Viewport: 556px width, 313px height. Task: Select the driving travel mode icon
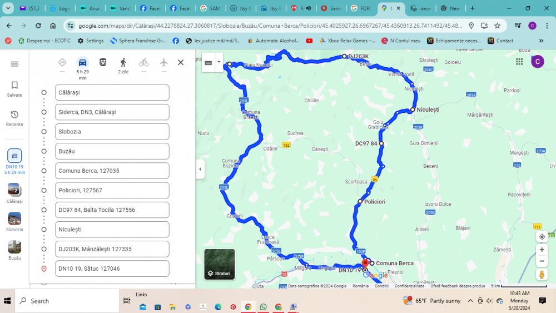tap(82, 63)
